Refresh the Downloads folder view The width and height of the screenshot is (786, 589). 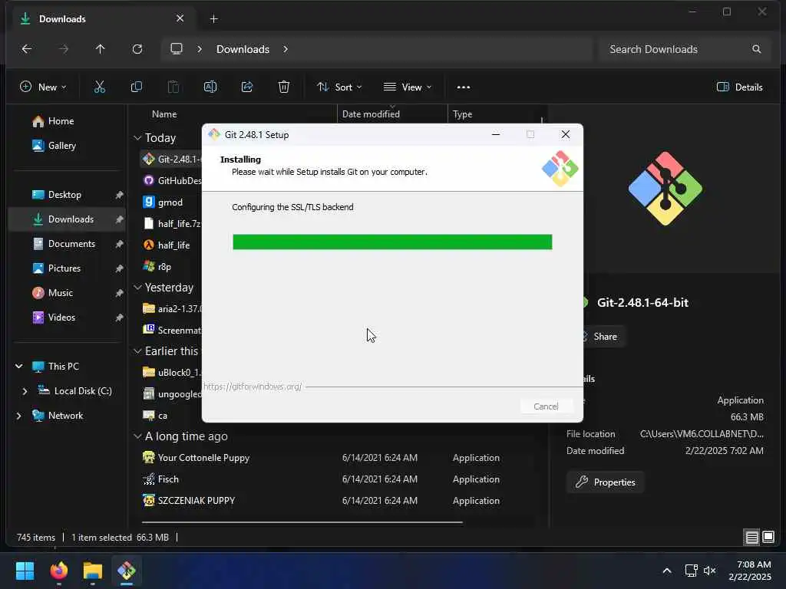point(137,49)
